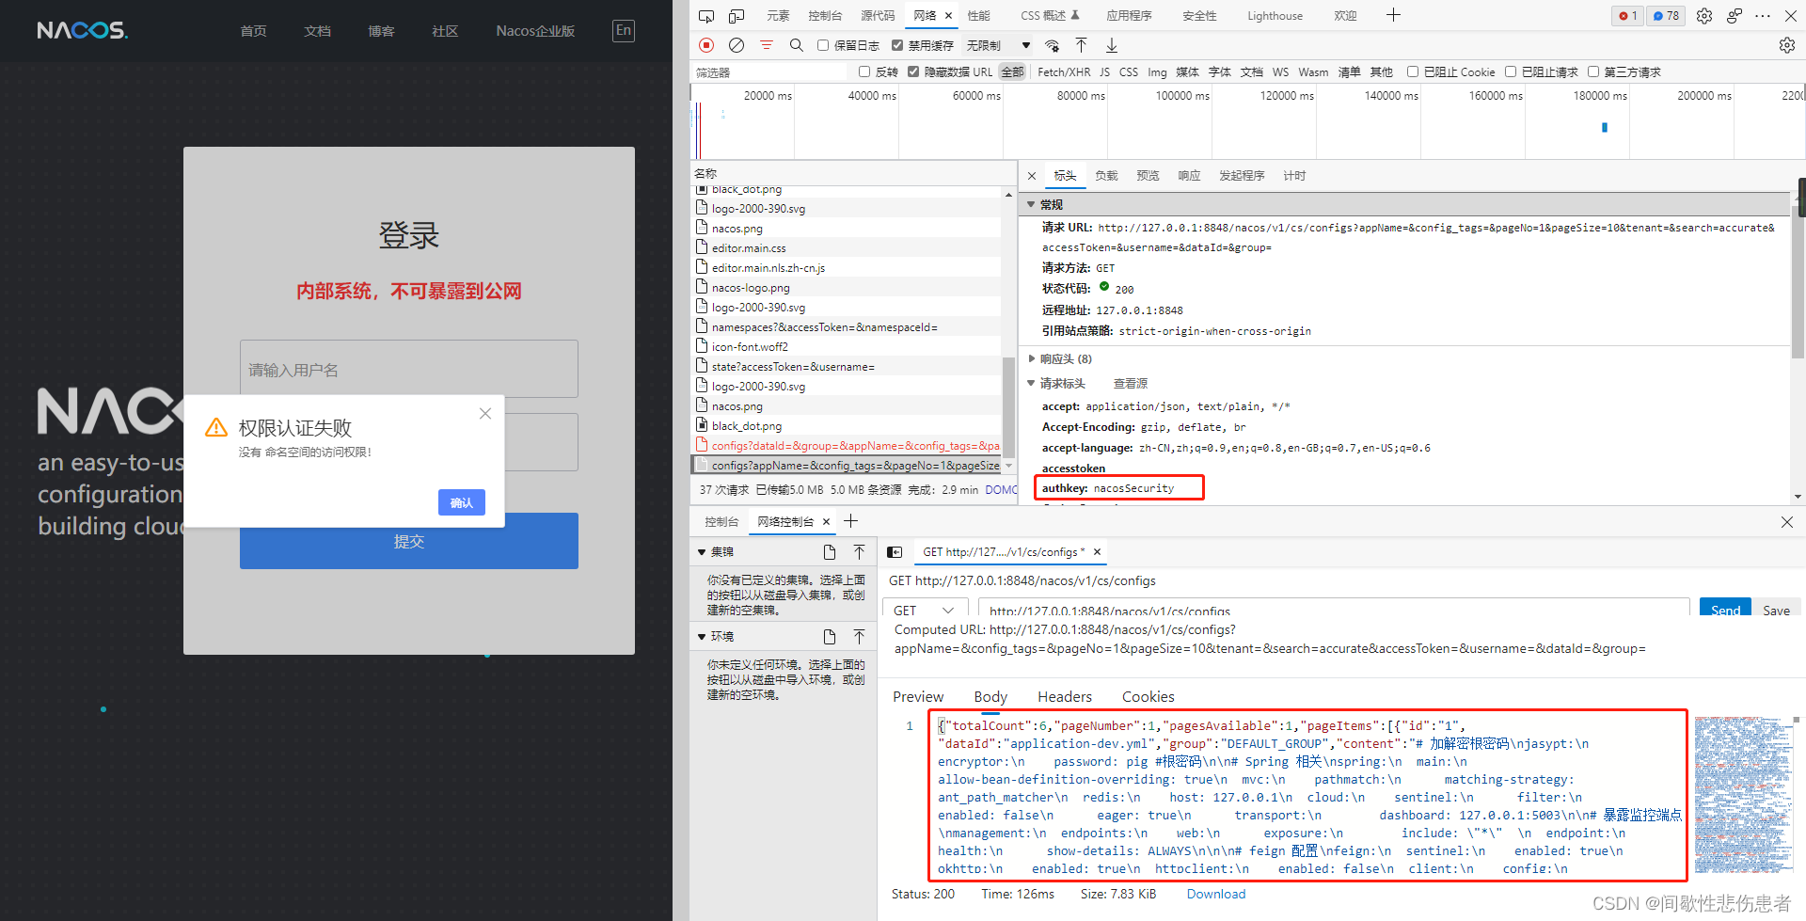Switch to the 性能 DevTools tab
This screenshot has width=1806, height=921.
click(x=977, y=15)
